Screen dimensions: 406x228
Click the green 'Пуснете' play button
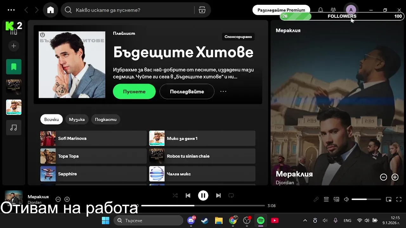(134, 92)
